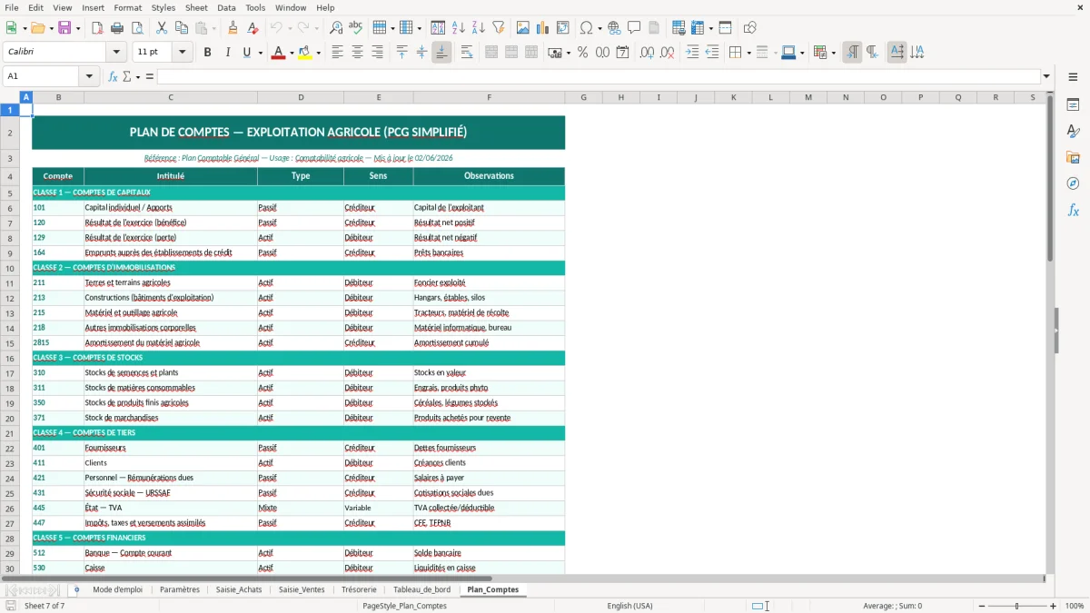
Task: Click Sort Ascending icon
Action: tap(459, 28)
